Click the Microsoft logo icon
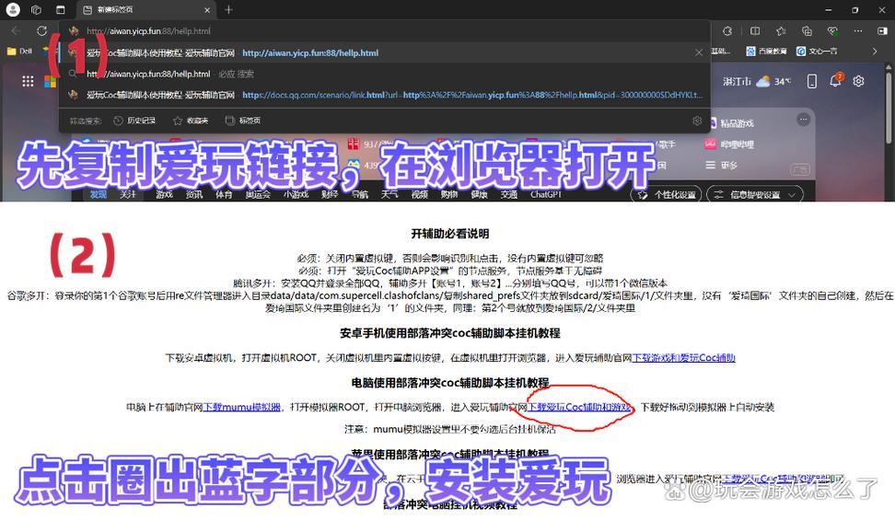Image resolution: width=895 pixels, height=520 pixels. click(51, 82)
